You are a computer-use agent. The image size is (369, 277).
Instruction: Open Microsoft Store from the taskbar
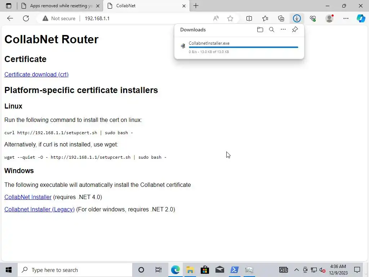205,270
